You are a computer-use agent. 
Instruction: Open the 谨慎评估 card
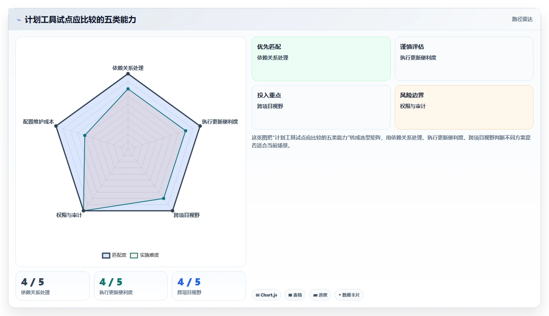(464, 59)
